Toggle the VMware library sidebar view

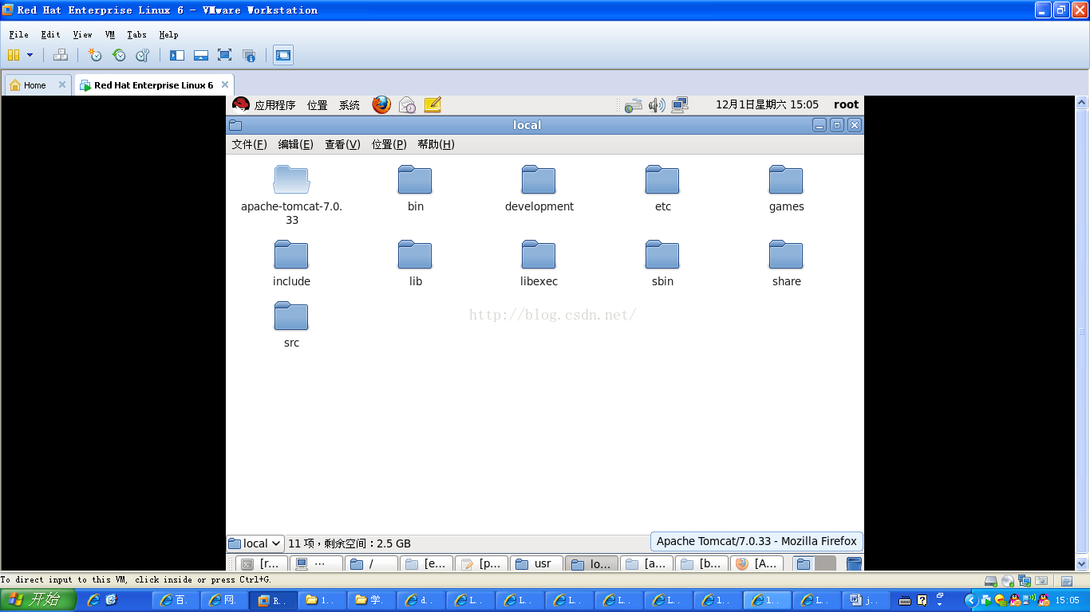[177, 55]
